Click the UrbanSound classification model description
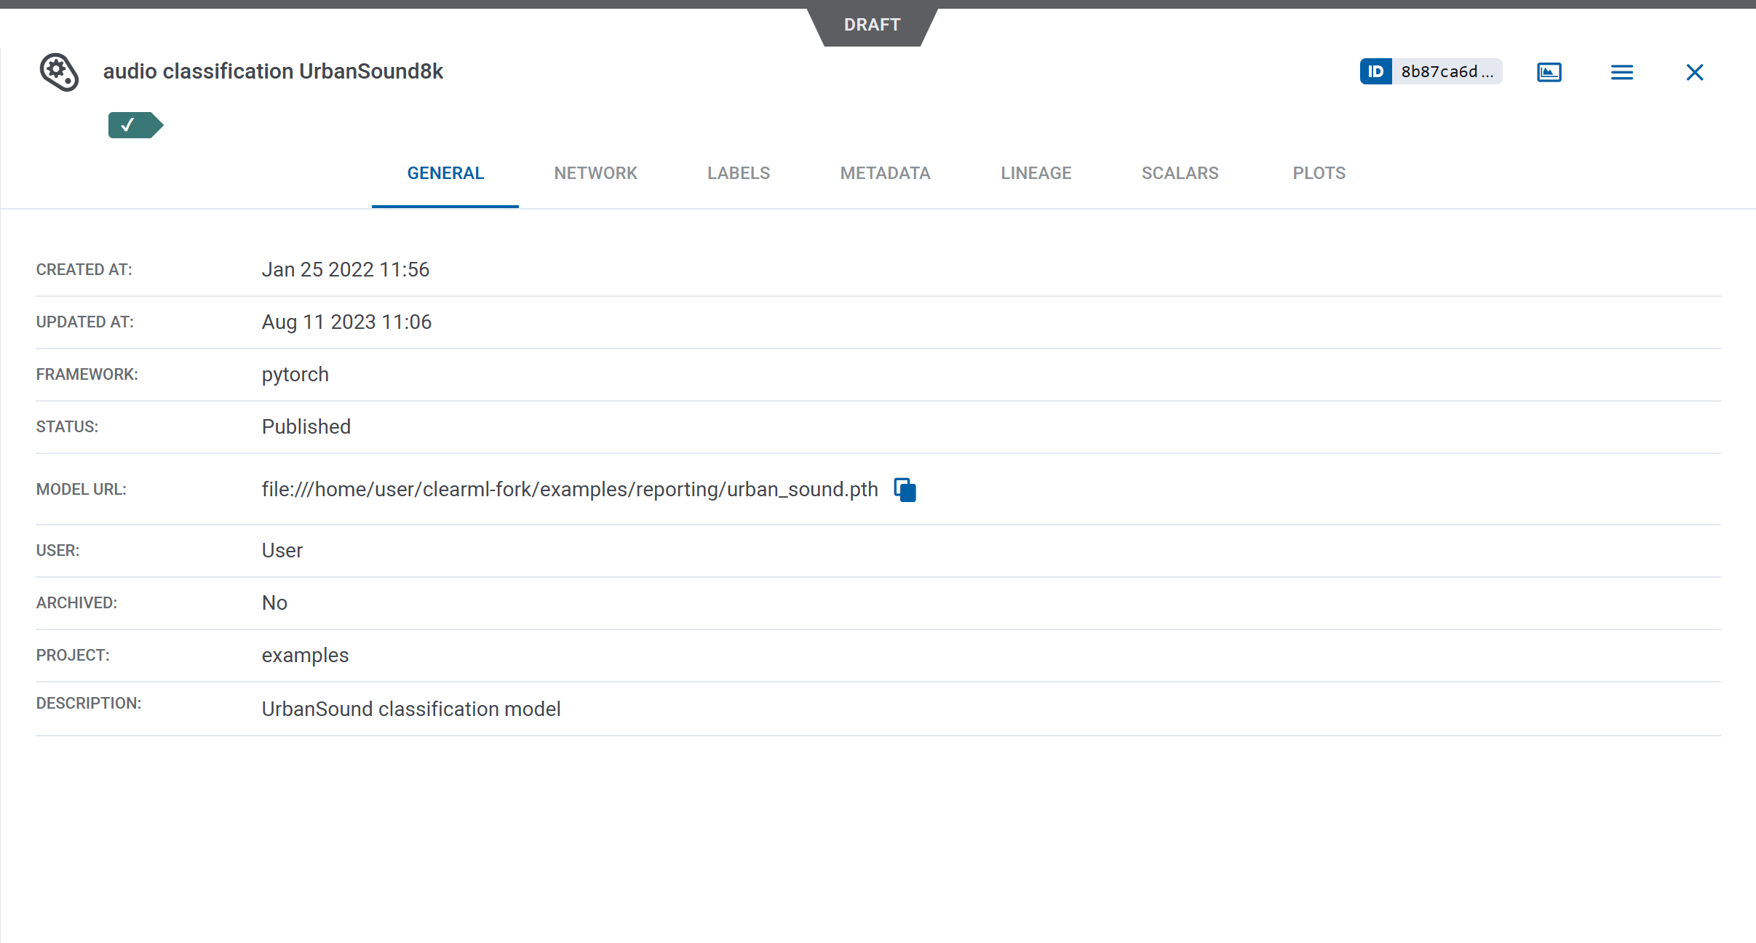1756x943 pixels. (x=410, y=708)
